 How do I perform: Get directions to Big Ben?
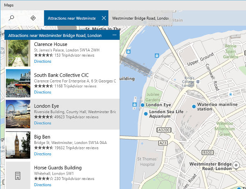click(43, 154)
